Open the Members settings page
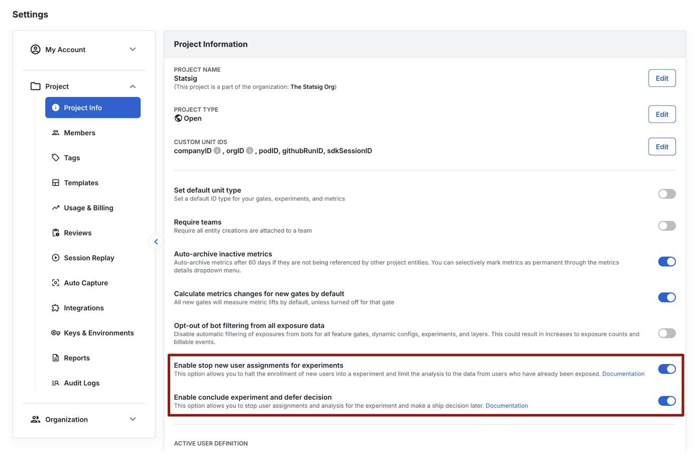 tap(79, 133)
